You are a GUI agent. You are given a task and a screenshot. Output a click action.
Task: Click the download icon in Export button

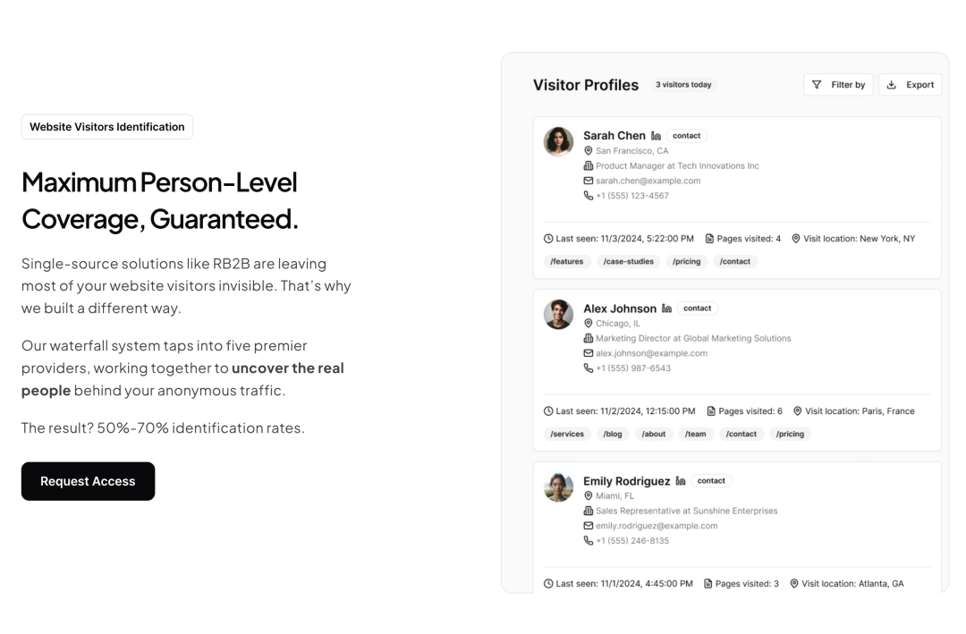click(x=892, y=85)
